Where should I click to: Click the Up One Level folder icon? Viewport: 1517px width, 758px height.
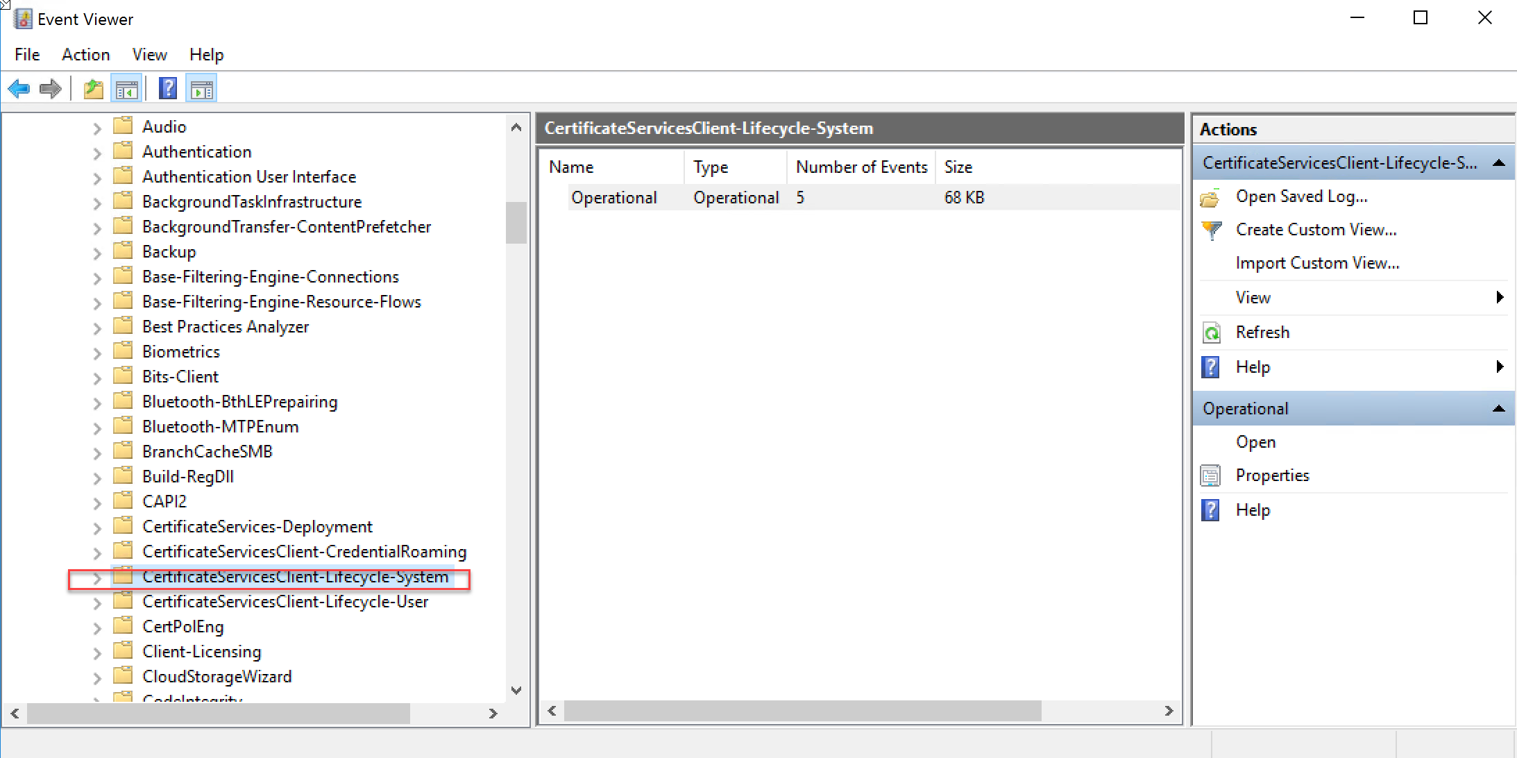(93, 89)
